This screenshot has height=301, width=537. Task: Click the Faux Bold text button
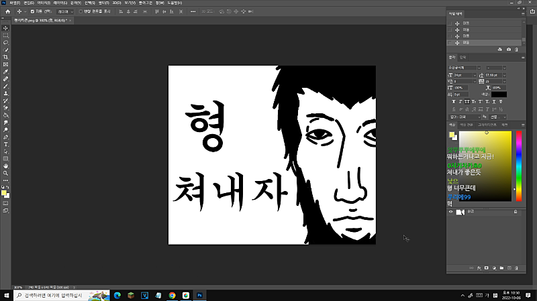[x=452, y=102]
